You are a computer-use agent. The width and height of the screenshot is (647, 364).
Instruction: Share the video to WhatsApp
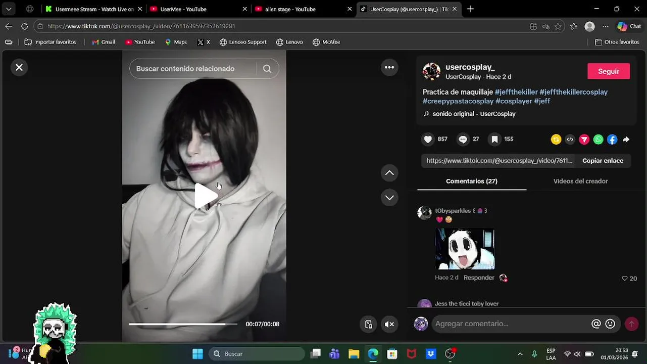pos(598,140)
